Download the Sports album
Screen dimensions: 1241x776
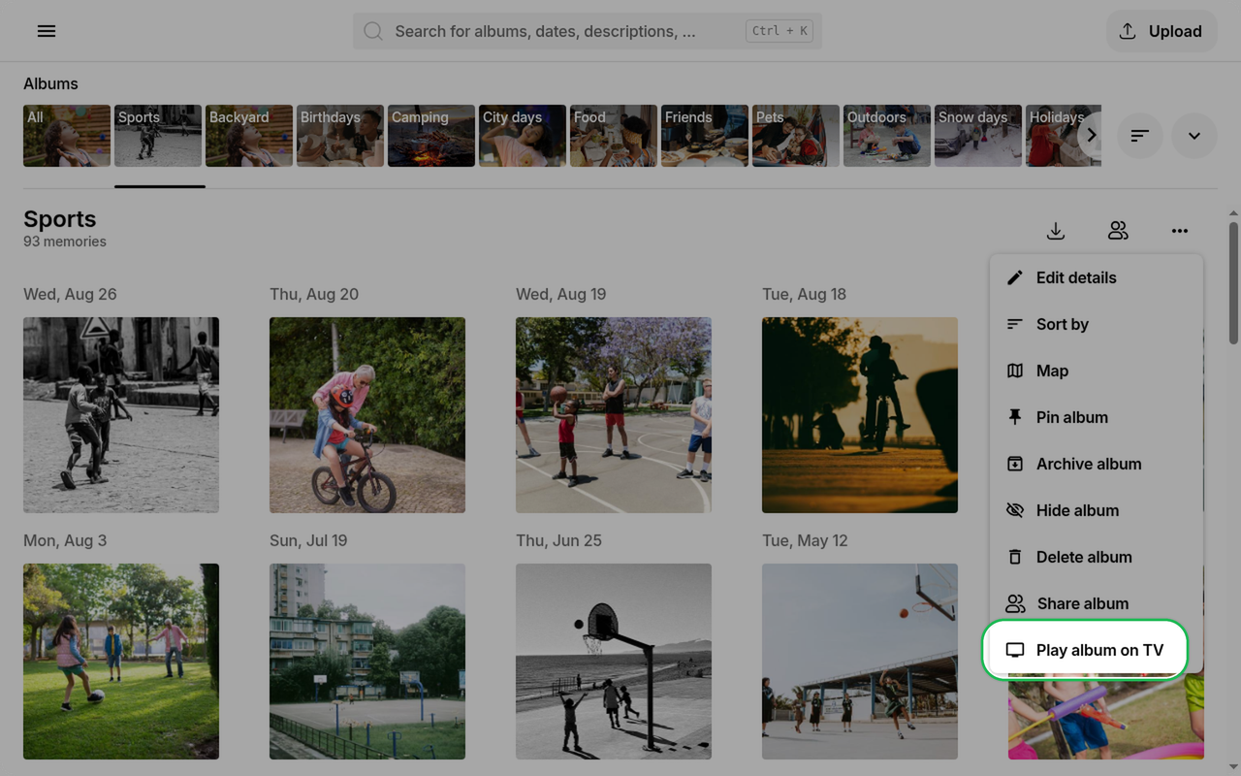pos(1056,231)
